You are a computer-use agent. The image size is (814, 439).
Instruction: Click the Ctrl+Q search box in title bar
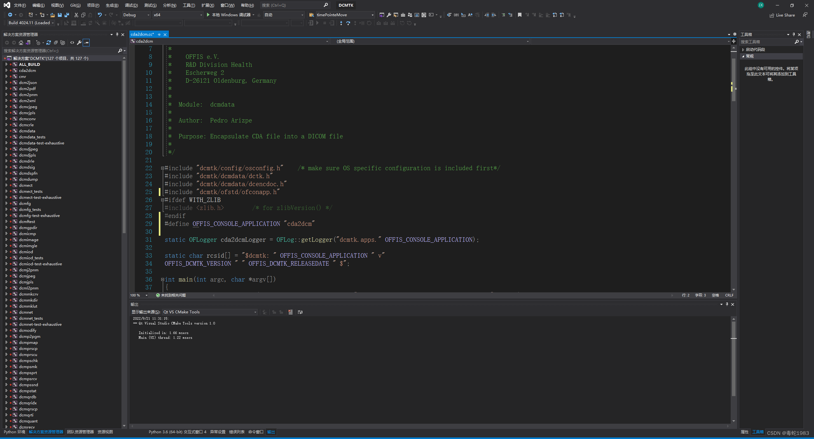click(293, 5)
